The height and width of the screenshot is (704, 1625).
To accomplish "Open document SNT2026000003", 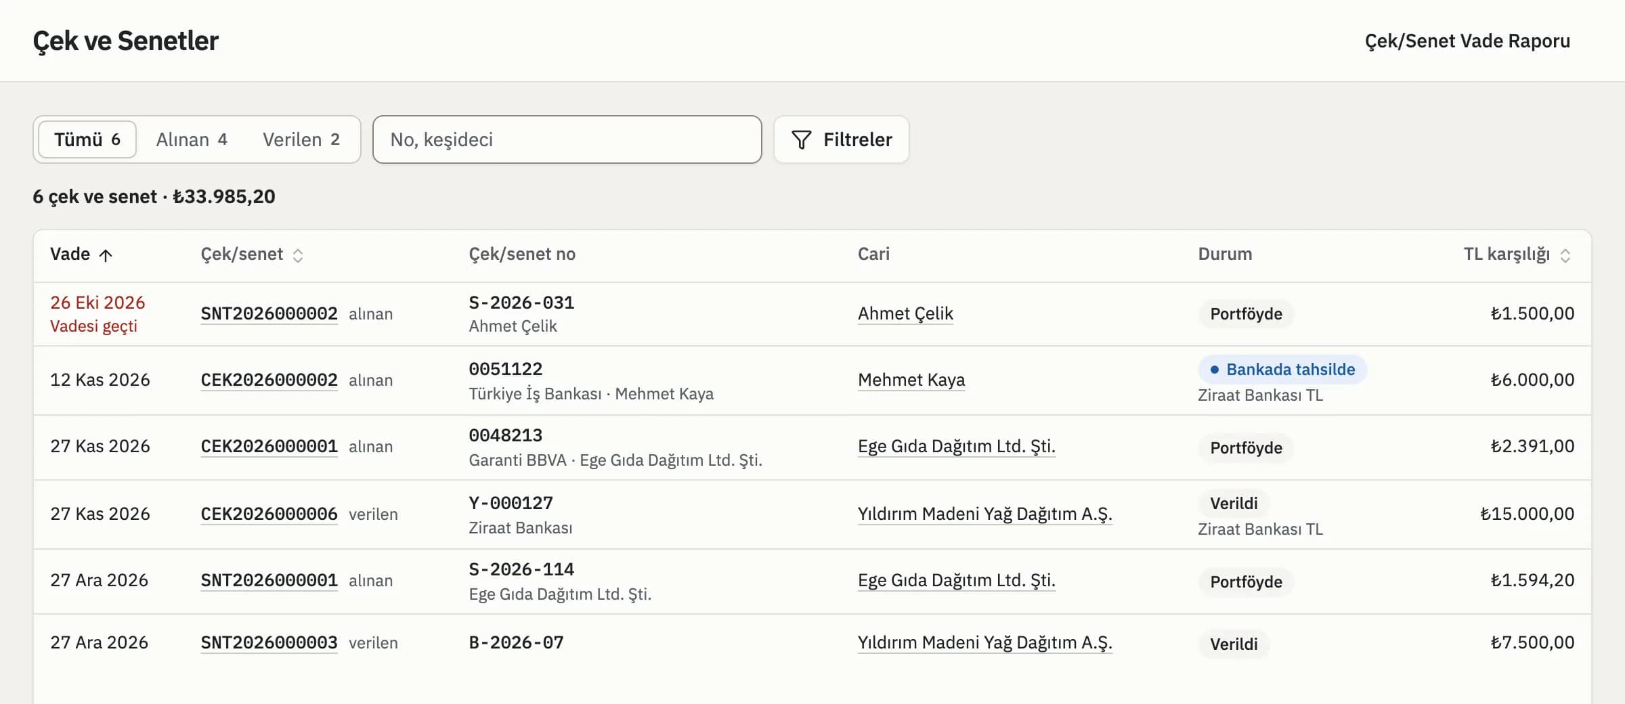I will tap(269, 642).
